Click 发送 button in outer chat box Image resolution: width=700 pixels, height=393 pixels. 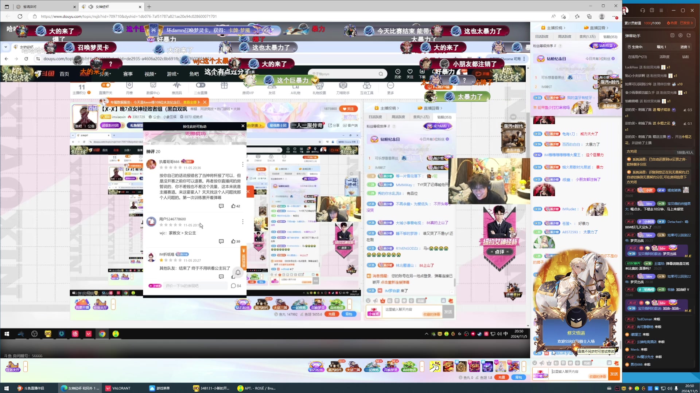(x=614, y=374)
